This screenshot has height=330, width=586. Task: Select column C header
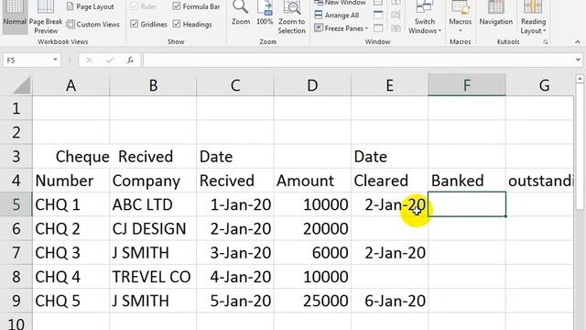(x=235, y=85)
